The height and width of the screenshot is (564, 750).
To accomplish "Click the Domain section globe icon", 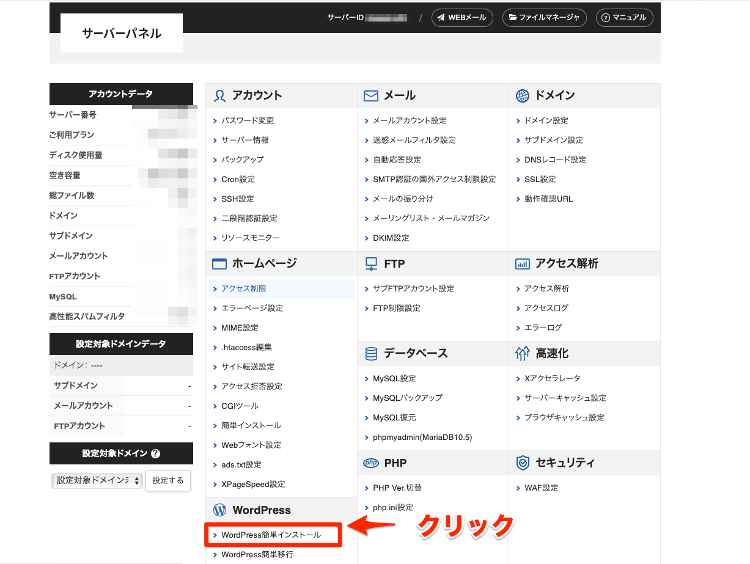I will coord(523,96).
